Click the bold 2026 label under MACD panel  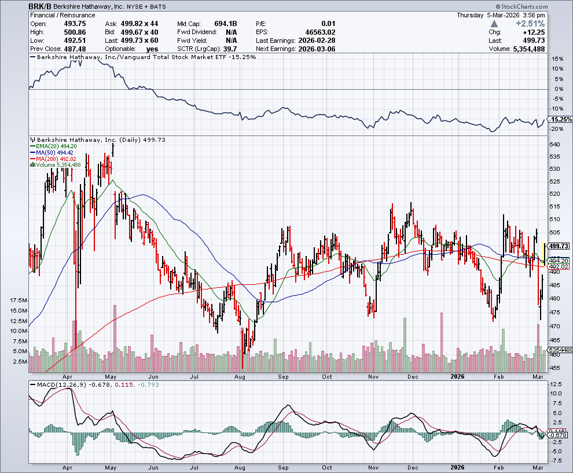click(x=458, y=467)
